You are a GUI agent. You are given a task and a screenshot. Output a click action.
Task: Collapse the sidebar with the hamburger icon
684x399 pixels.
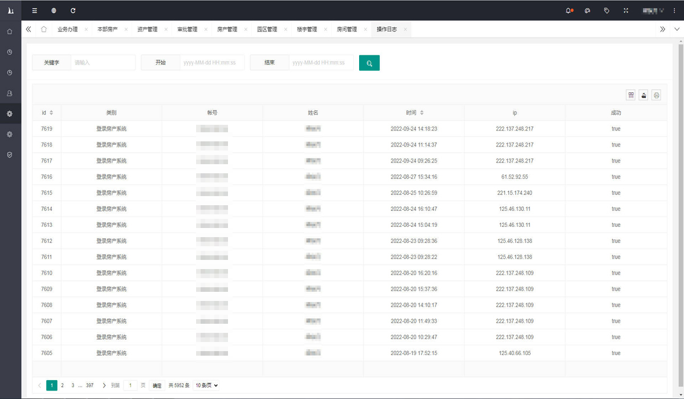[x=35, y=10]
